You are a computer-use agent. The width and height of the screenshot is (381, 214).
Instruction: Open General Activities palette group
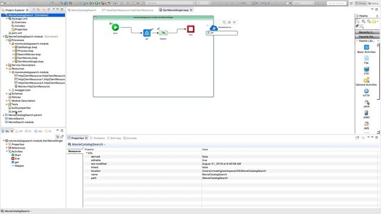point(367,81)
